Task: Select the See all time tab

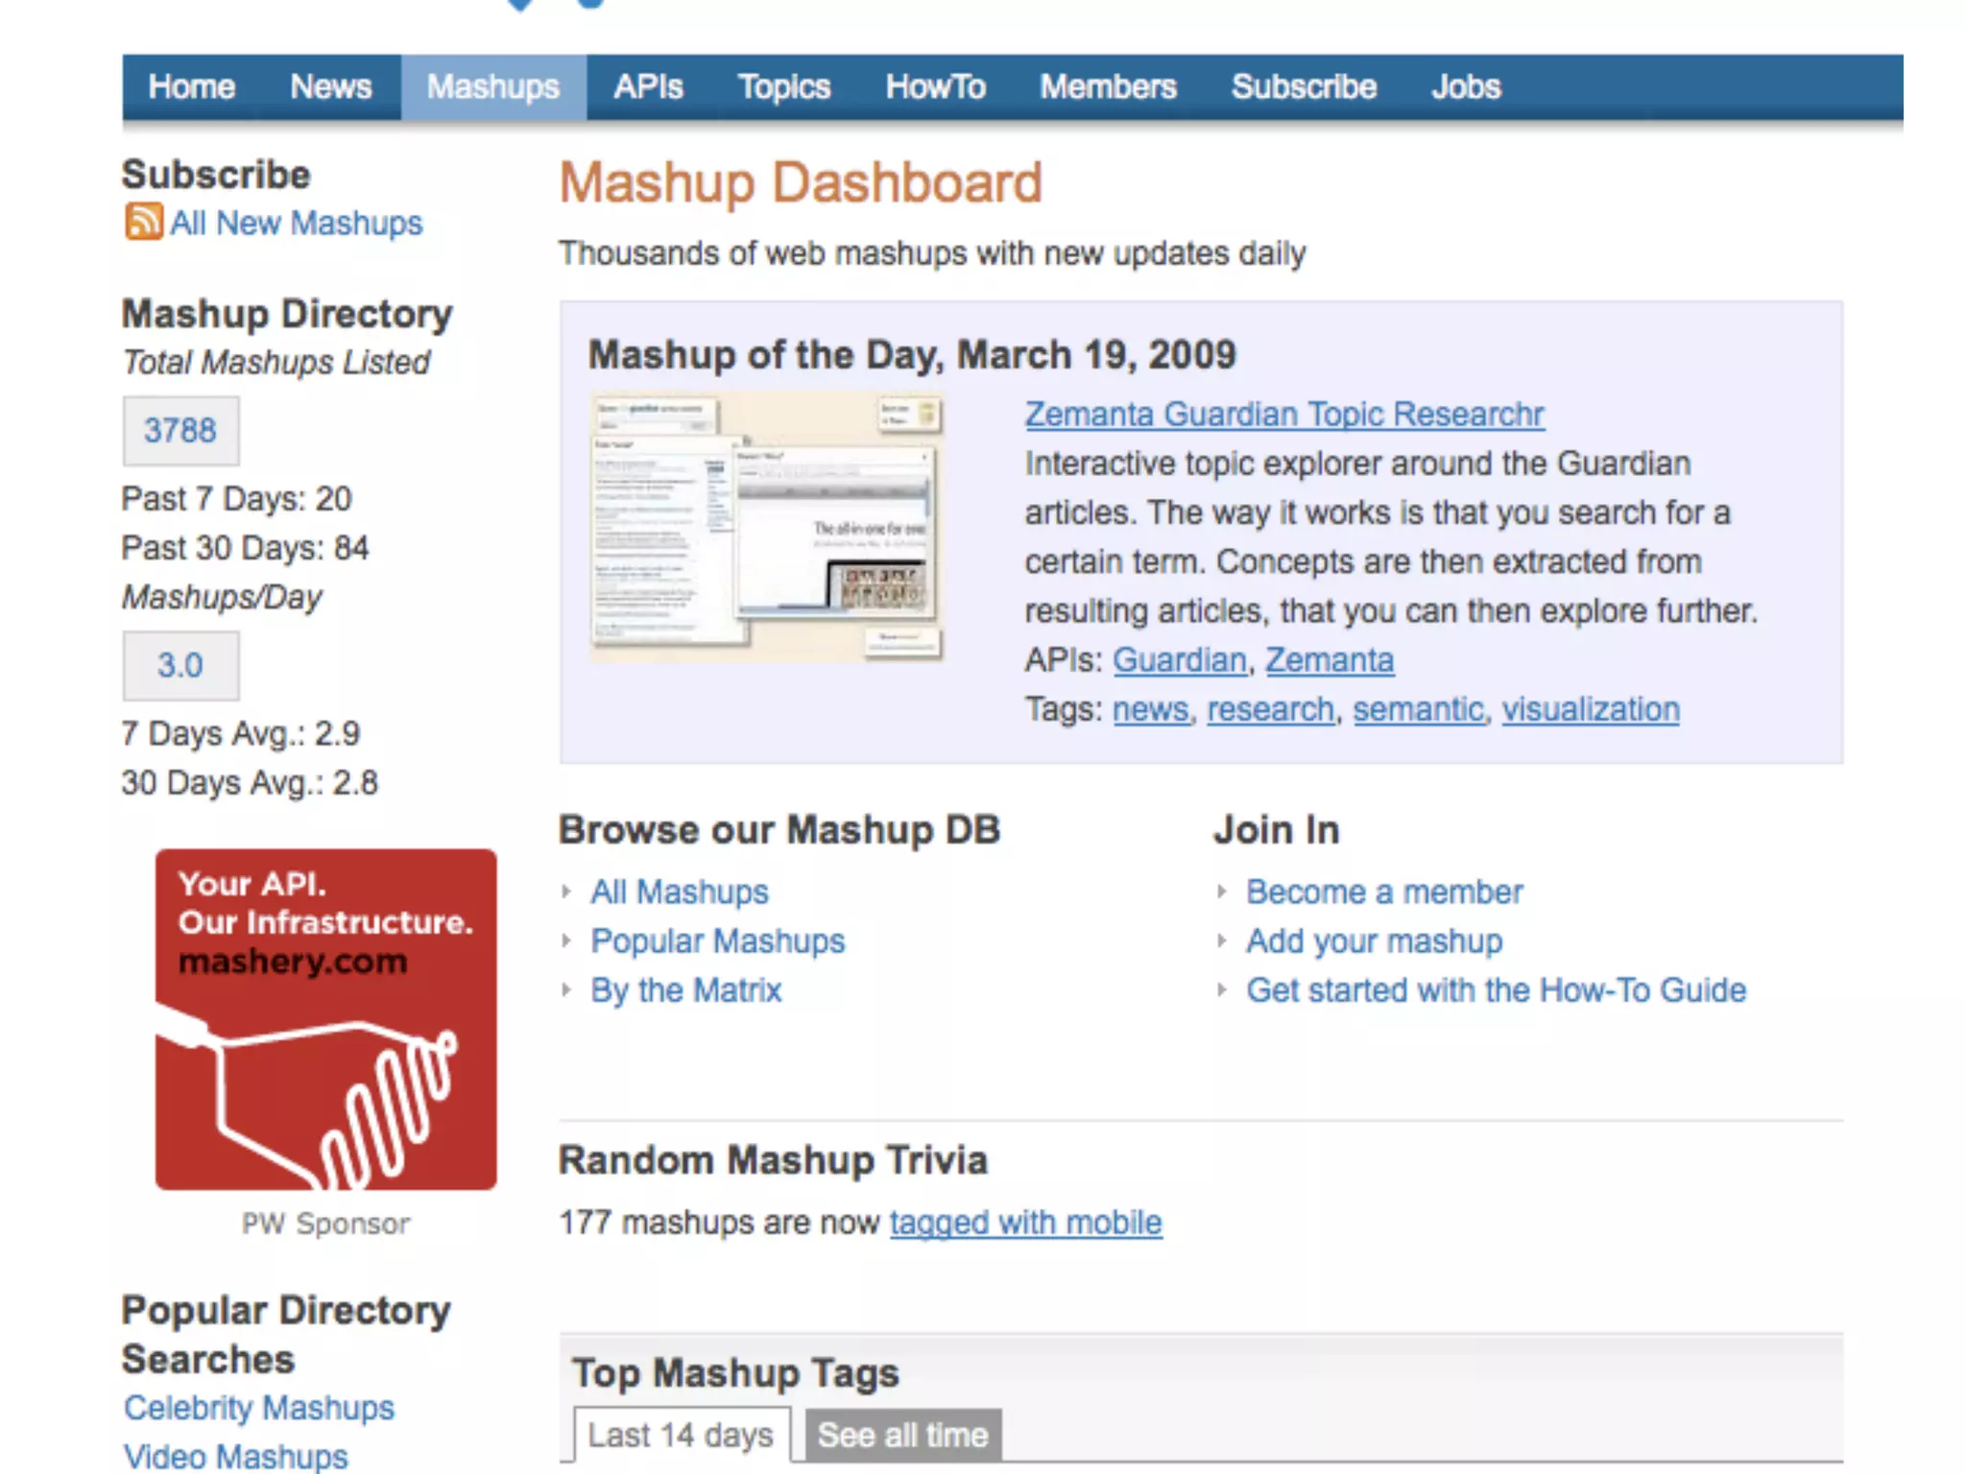Action: click(902, 1435)
